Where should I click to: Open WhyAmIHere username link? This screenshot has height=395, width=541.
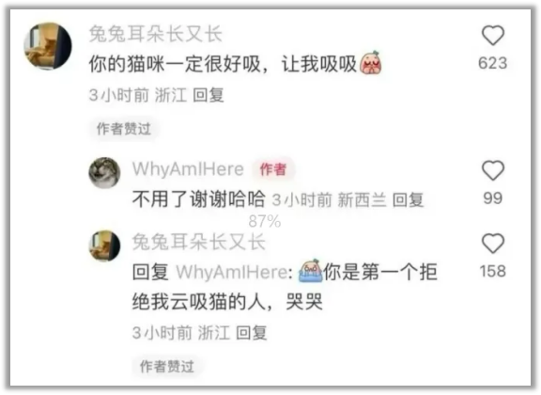pos(188,169)
